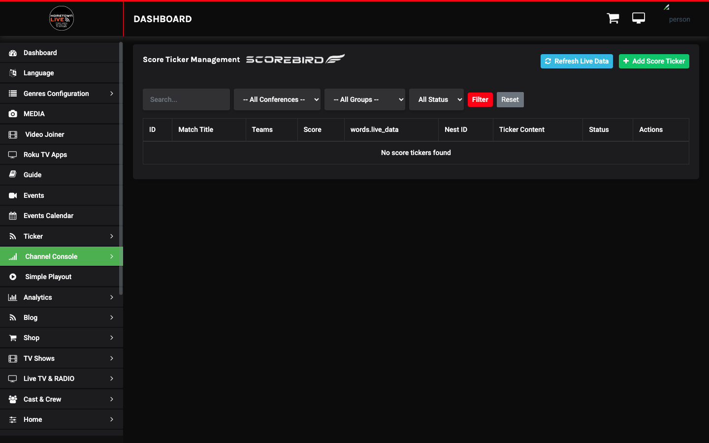Open the All Status dropdown

tap(436, 99)
